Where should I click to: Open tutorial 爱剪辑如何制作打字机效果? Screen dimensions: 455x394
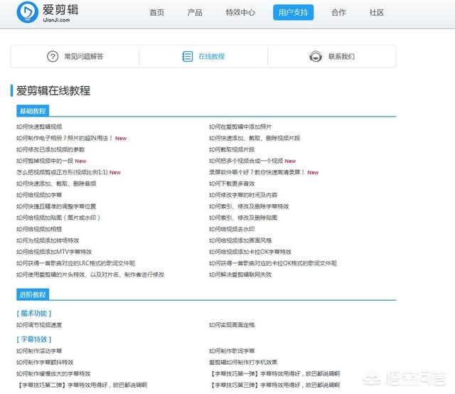pos(243,362)
